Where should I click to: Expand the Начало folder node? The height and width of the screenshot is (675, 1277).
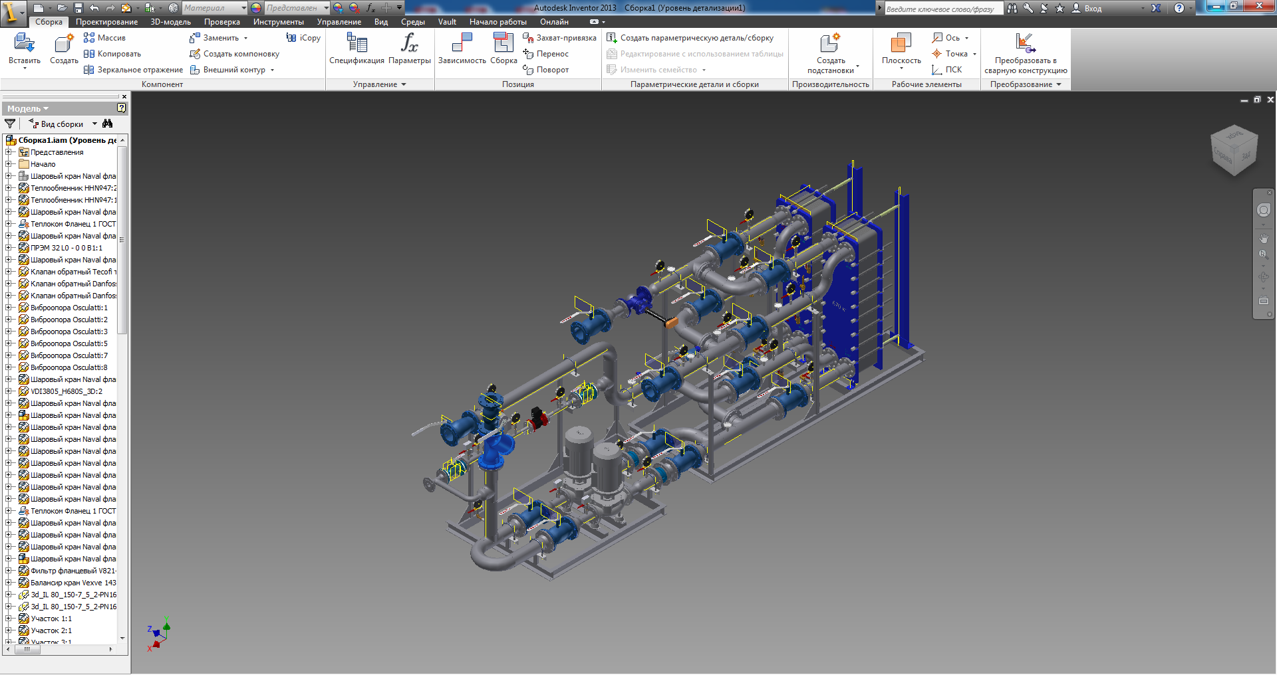9,164
